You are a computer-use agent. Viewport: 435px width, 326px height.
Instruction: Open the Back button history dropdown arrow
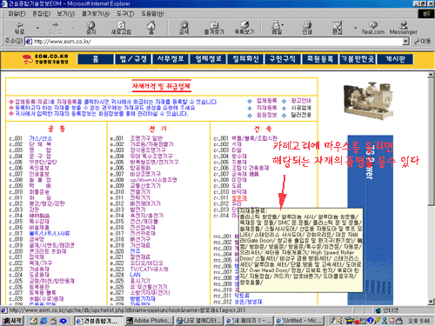coord(37,28)
